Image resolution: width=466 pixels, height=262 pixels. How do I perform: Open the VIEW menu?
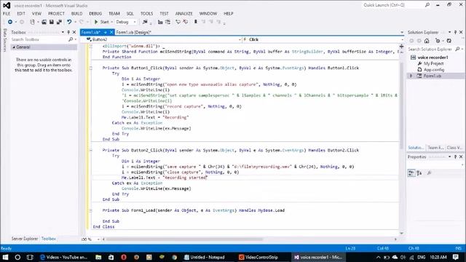coord(37,13)
